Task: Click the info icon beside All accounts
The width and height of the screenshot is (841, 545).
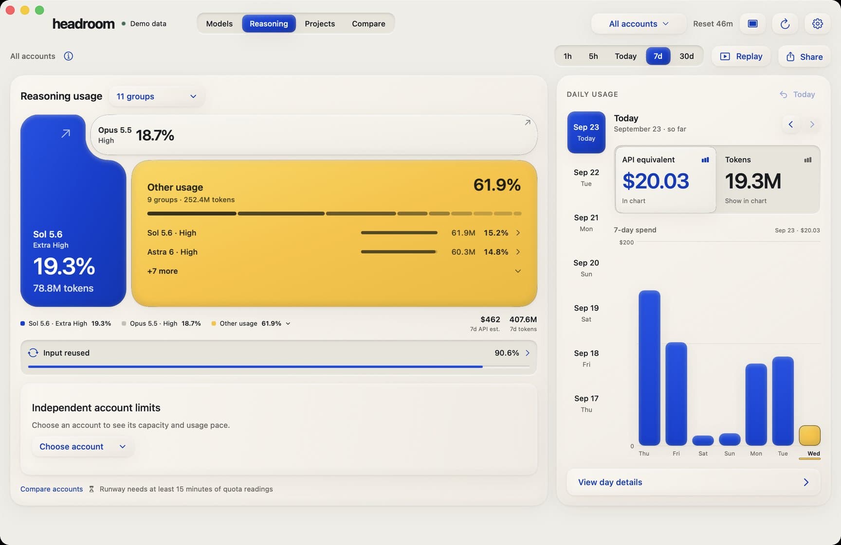Action: tap(69, 56)
